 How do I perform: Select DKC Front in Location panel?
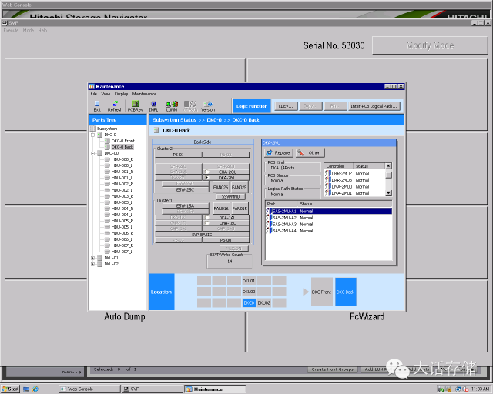tap(321, 292)
